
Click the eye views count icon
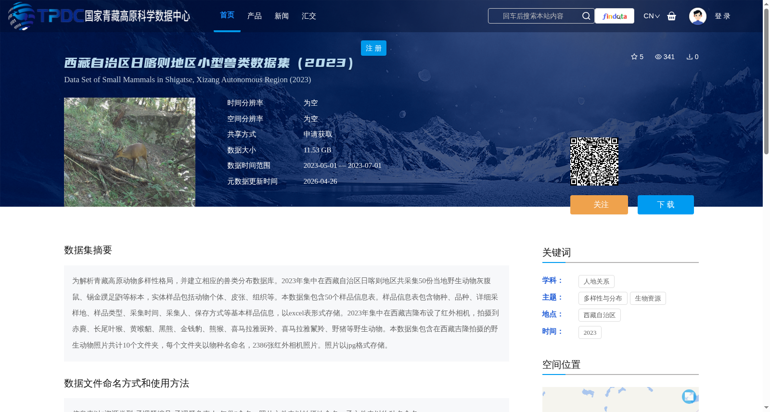658,57
